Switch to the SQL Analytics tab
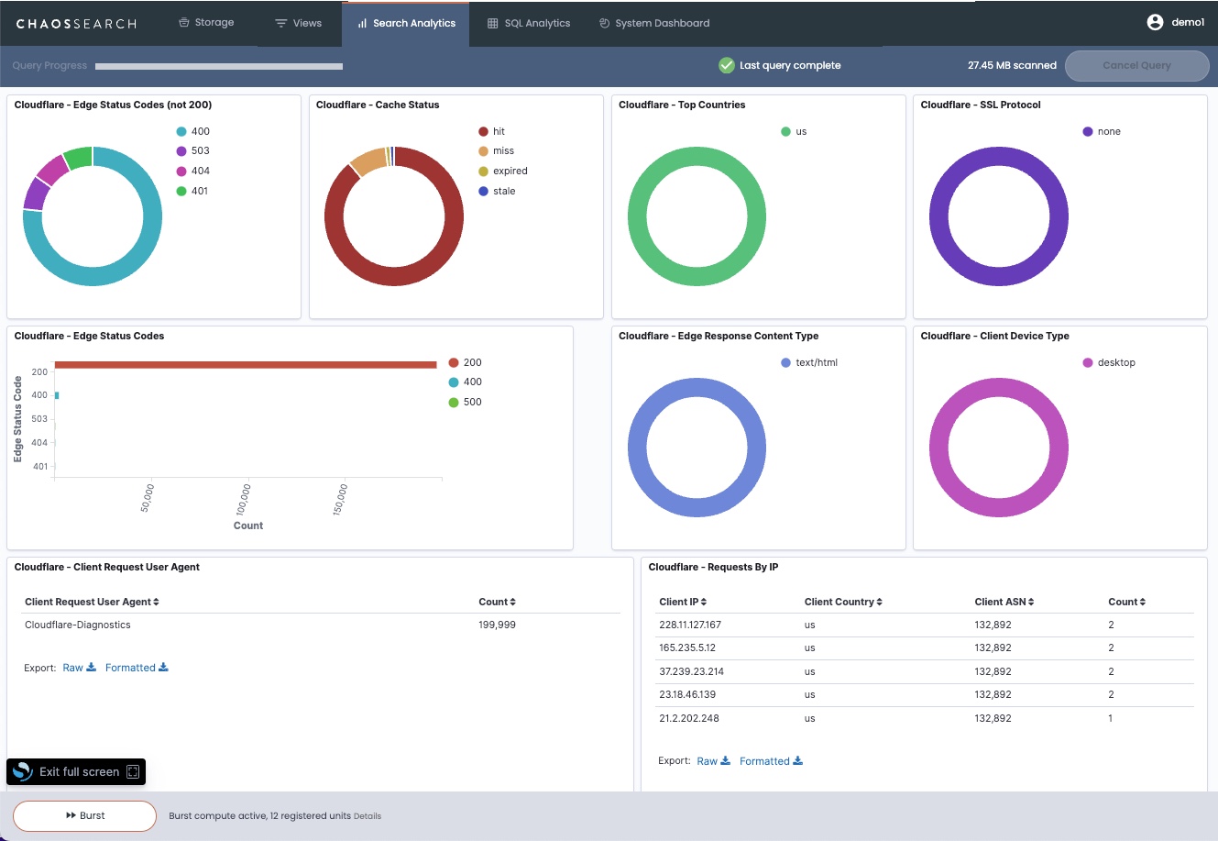1218x841 pixels. pos(528,24)
